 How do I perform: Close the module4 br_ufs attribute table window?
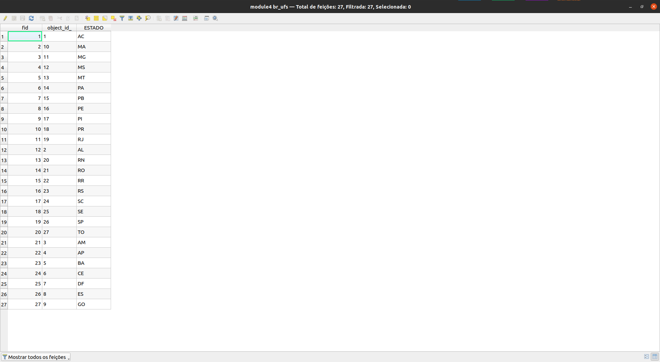[653, 7]
